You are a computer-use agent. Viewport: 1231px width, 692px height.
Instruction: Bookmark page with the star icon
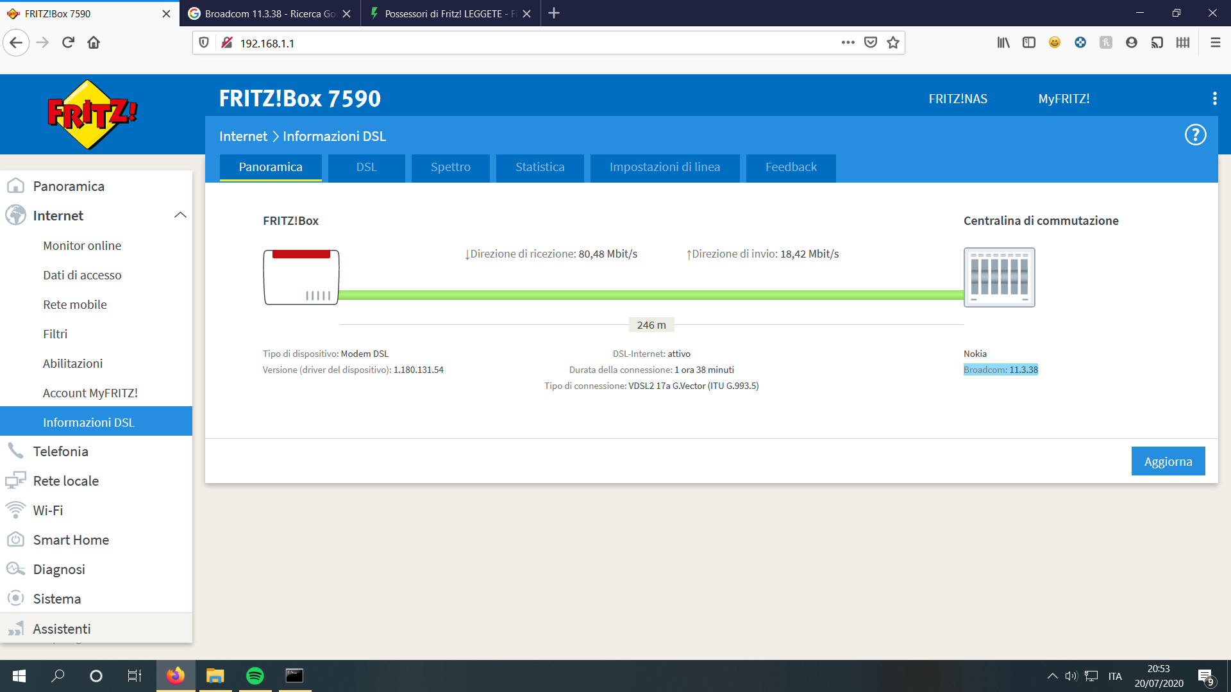point(892,43)
